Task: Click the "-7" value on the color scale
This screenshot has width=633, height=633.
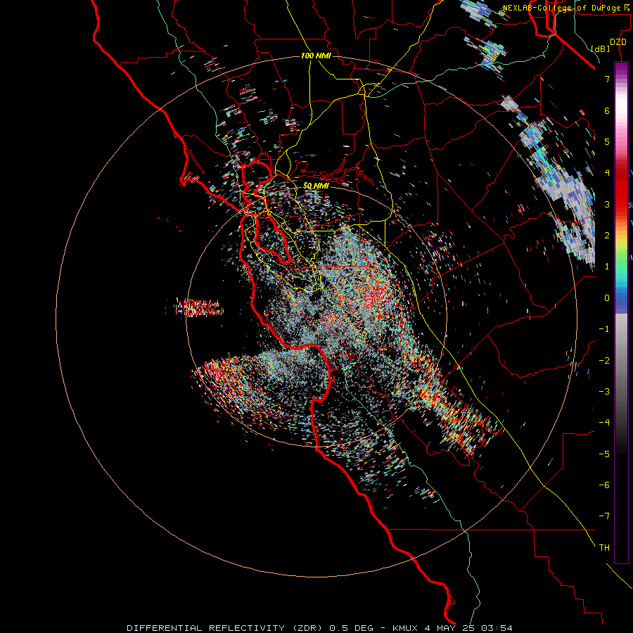Action: tap(604, 516)
